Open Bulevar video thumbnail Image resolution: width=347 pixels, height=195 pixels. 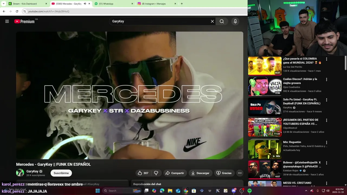coord(265,170)
